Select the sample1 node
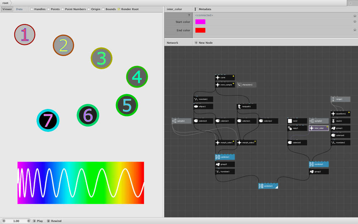 point(182,121)
